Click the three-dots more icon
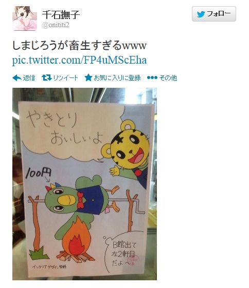This screenshot has height=288, width=249. (152, 78)
